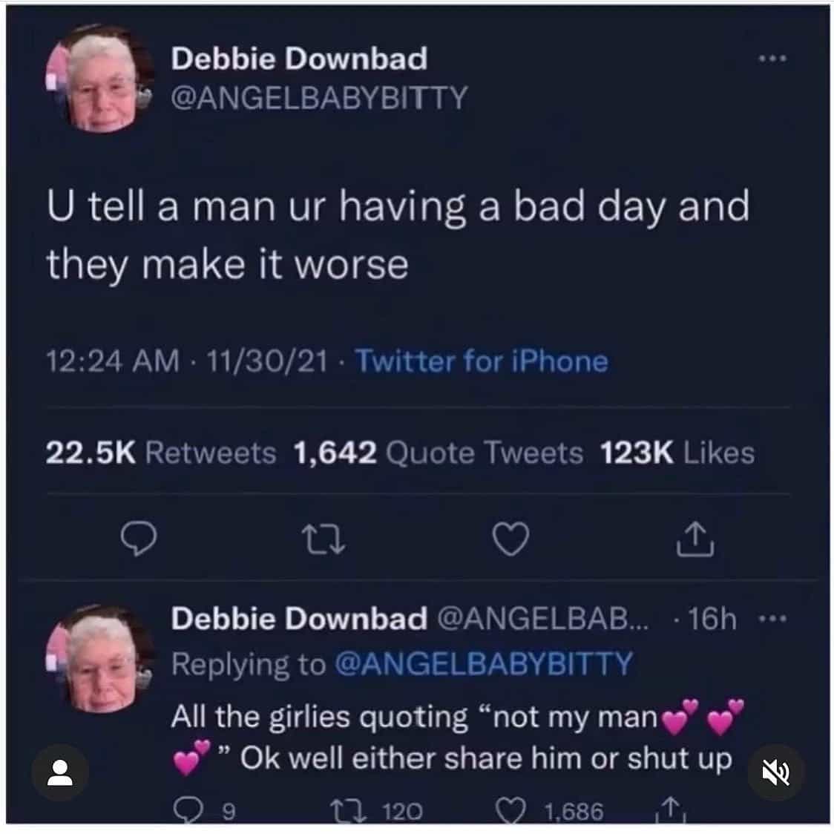View the 22.5K Retweets list

[160, 453]
